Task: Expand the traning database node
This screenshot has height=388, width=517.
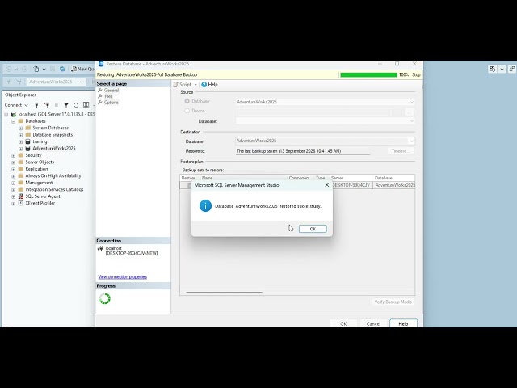Action: [x=21, y=142]
